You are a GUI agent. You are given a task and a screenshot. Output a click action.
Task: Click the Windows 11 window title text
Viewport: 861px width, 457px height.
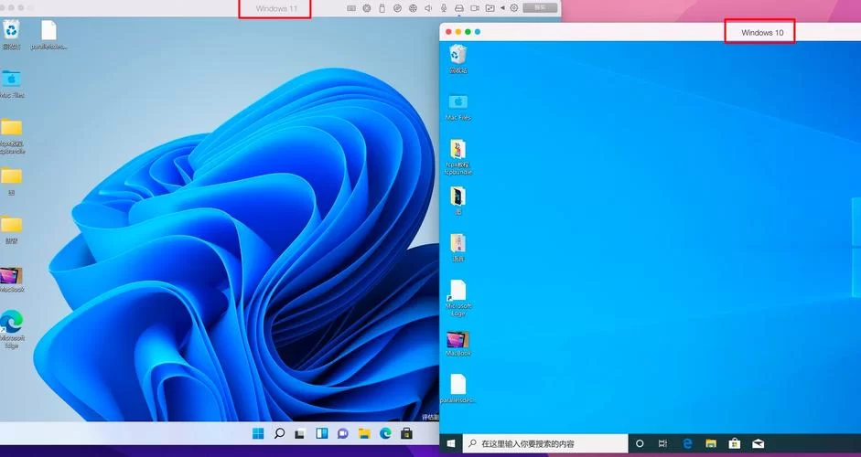coord(276,9)
